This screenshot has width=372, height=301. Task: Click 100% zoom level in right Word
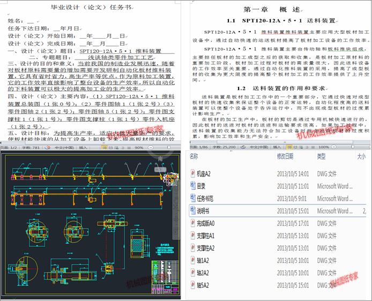[x=324, y=147]
